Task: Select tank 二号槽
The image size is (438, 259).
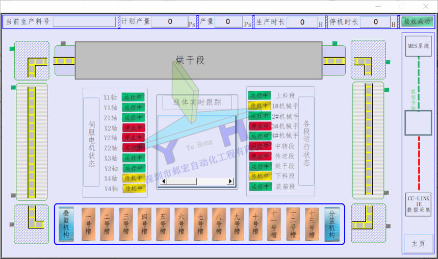Action: tap(107, 224)
